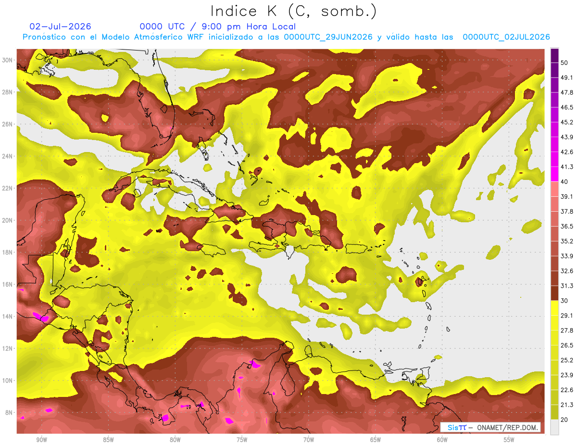Click the yellow legend swatch between 29.1 and 30
The height and width of the screenshot is (446, 577).
click(x=554, y=308)
